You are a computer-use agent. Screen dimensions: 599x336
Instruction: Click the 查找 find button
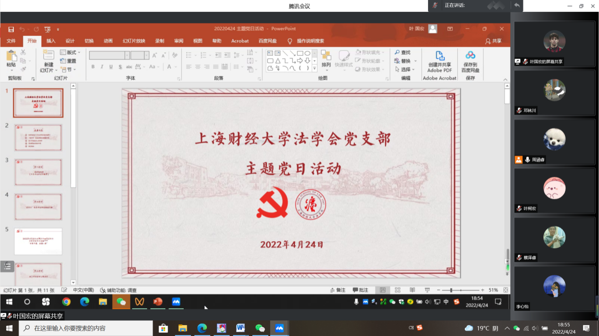pyautogui.click(x=402, y=52)
